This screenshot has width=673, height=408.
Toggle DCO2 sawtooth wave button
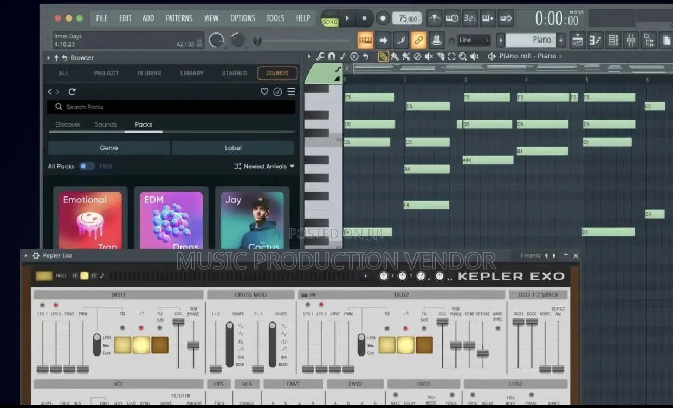pos(405,345)
